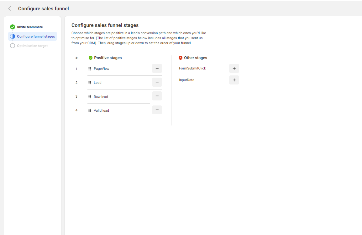The width and height of the screenshot is (362, 235).
Task: Click the empty circle icon for Optimisation target
Action: (x=13, y=46)
